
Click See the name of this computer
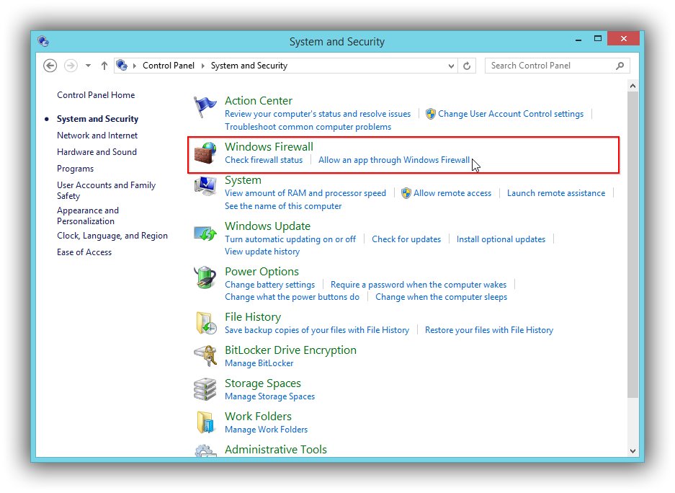[283, 206]
